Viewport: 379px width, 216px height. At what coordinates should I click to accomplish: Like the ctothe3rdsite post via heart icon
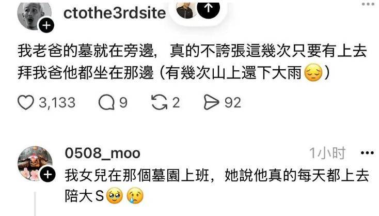(26, 102)
